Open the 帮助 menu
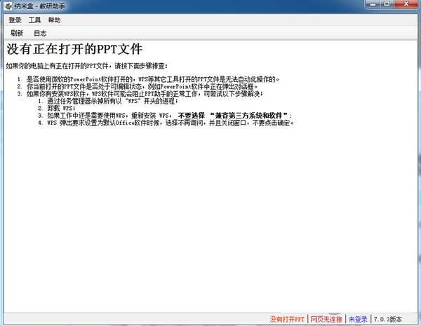 click(54, 20)
